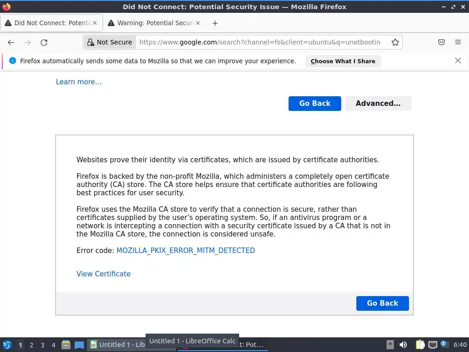Image resolution: width=469 pixels, height=352 pixels.
Task: Switch to workspace 1
Action: [20, 345]
